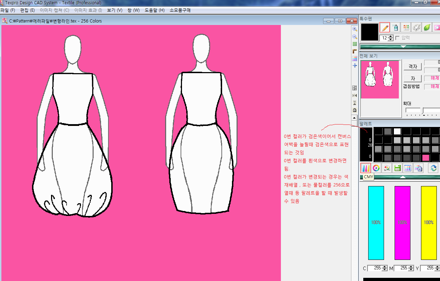Open the 파일 (F) menu

pyautogui.click(x=8, y=10)
